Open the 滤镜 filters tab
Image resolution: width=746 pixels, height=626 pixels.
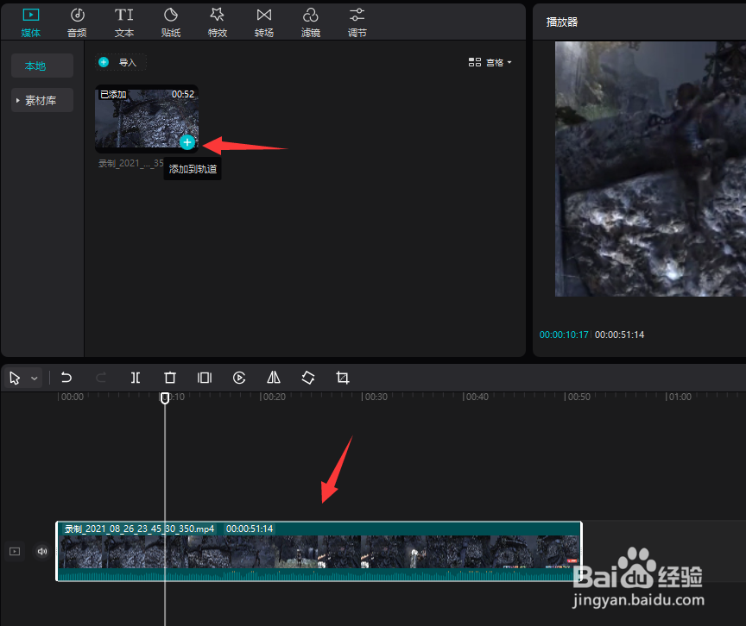coord(310,22)
